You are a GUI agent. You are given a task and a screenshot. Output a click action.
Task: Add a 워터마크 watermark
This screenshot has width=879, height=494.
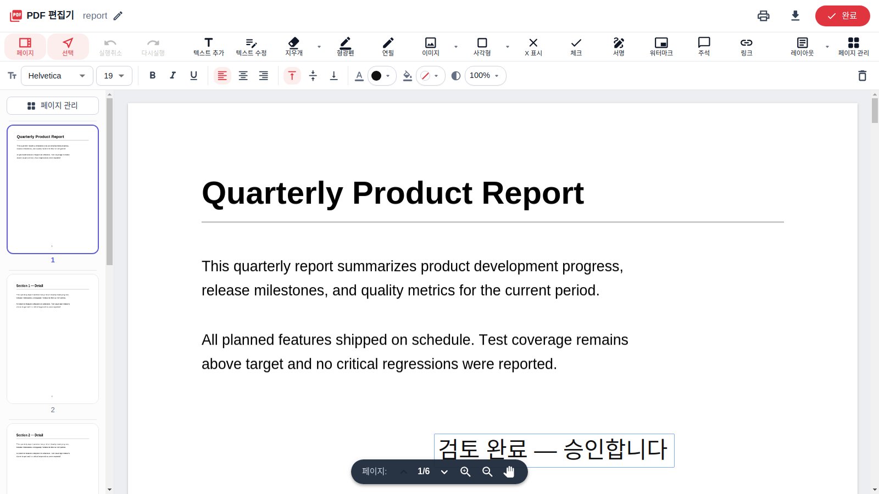(x=661, y=47)
